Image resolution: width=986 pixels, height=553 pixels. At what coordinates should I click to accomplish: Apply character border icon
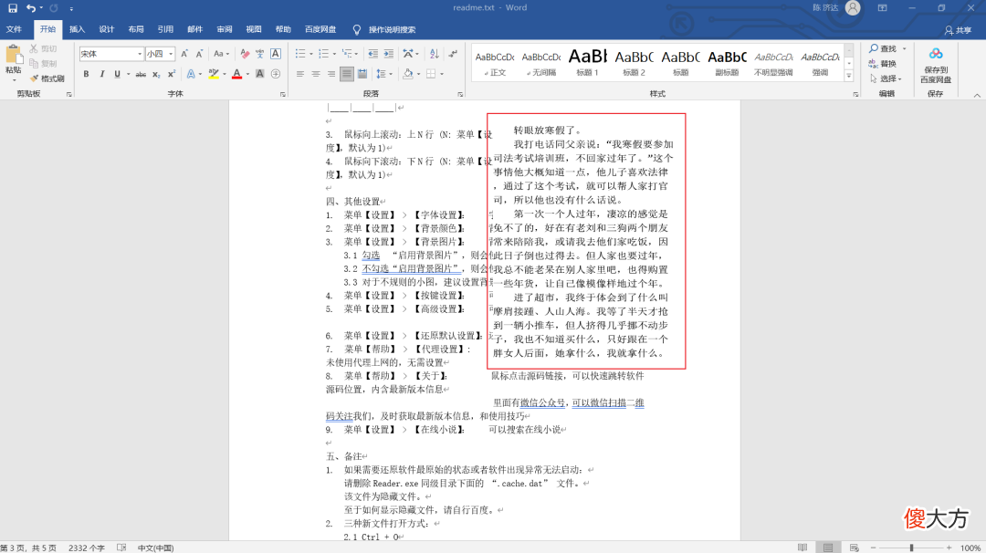(276, 54)
